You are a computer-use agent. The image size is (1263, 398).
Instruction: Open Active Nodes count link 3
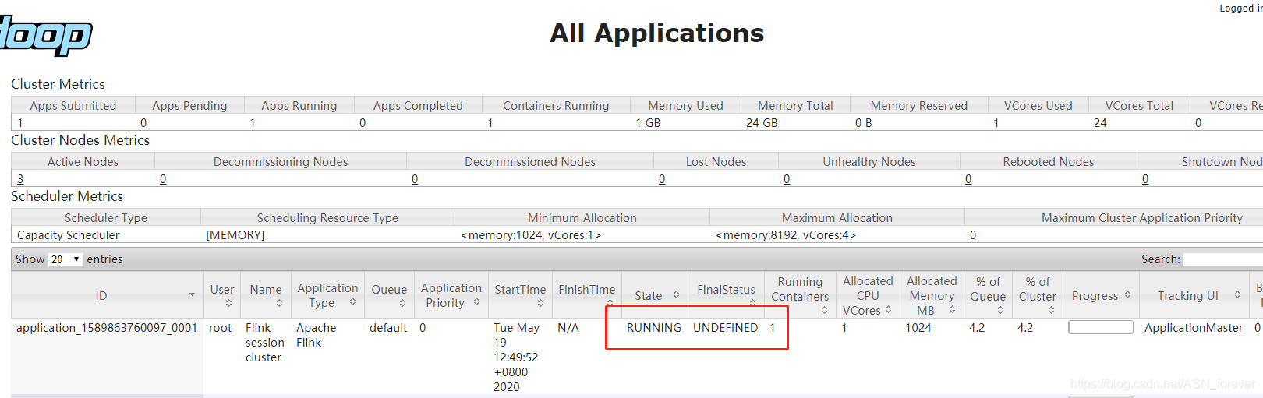point(20,179)
